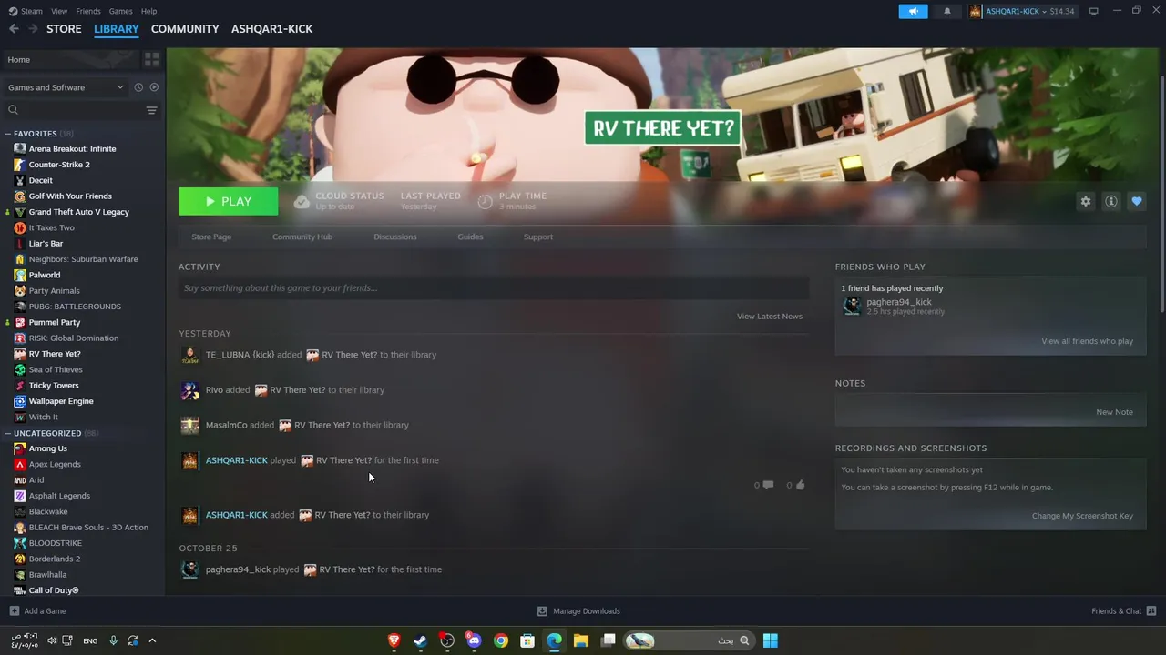Click View Latest News
This screenshot has width=1166, height=655.
(770, 316)
